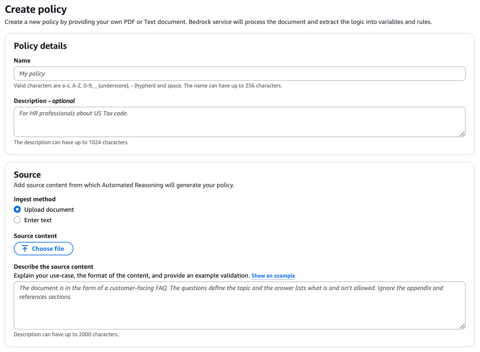The height and width of the screenshot is (352, 480).
Task: Click the 2000 character description hint text
Action: click(x=66, y=334)
